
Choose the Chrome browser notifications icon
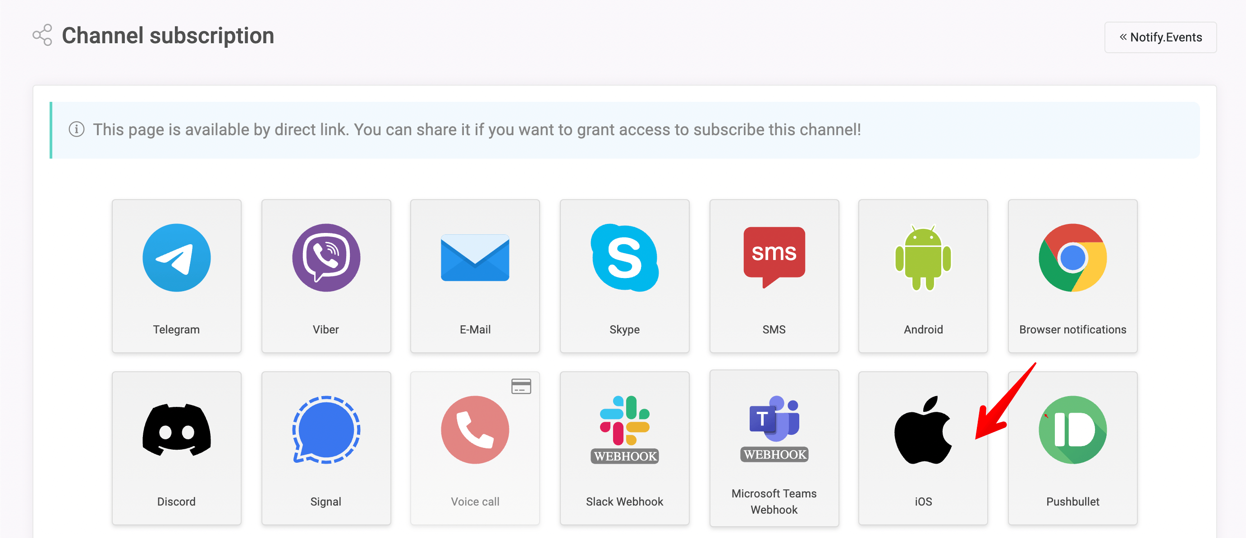(x=1072, y=258)
